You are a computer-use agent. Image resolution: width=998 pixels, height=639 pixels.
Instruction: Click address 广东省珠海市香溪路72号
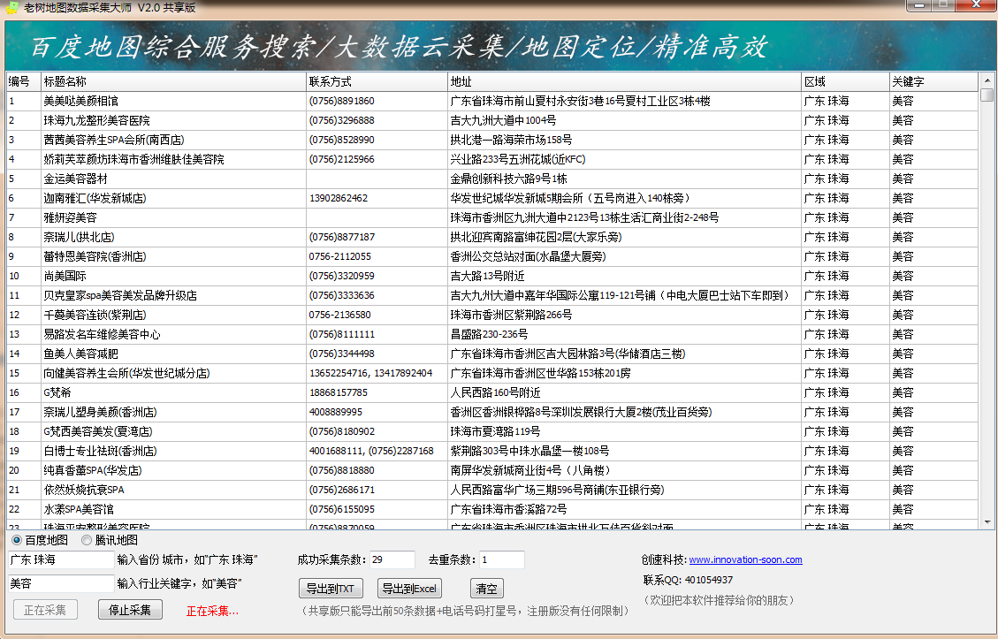[508, 510]
